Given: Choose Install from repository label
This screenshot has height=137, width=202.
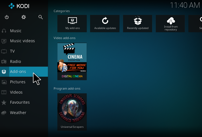Looking at the screenshot, I should pyautogui.click(x=171, y=28).
